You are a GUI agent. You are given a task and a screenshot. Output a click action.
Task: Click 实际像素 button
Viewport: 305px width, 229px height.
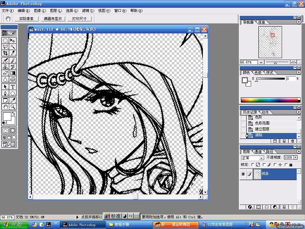26,19
